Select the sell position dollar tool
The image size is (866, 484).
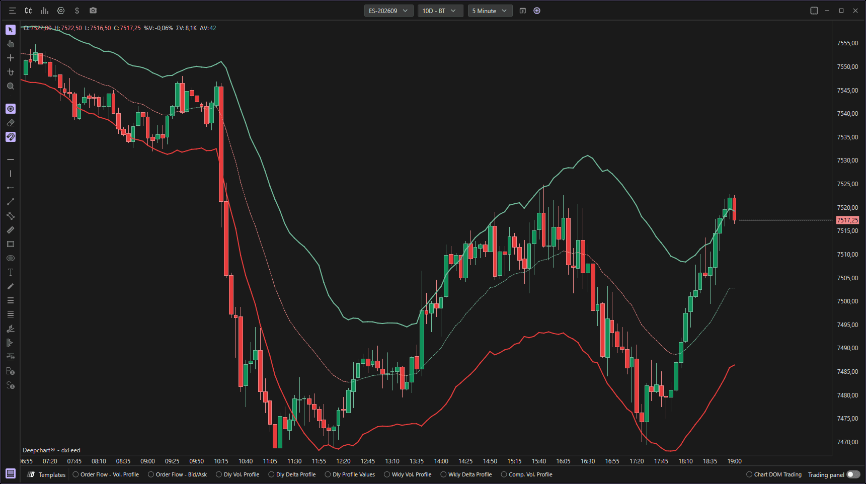[x=11, y=385]
